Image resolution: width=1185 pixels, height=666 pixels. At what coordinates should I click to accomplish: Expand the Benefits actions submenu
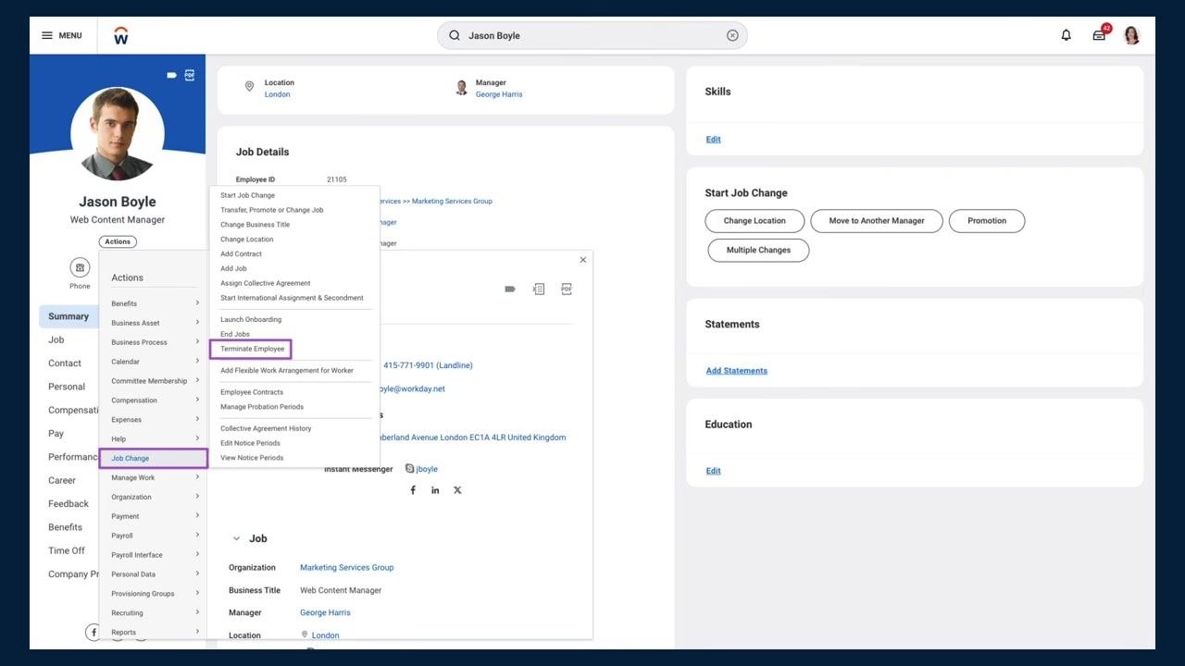click(155, 303)
